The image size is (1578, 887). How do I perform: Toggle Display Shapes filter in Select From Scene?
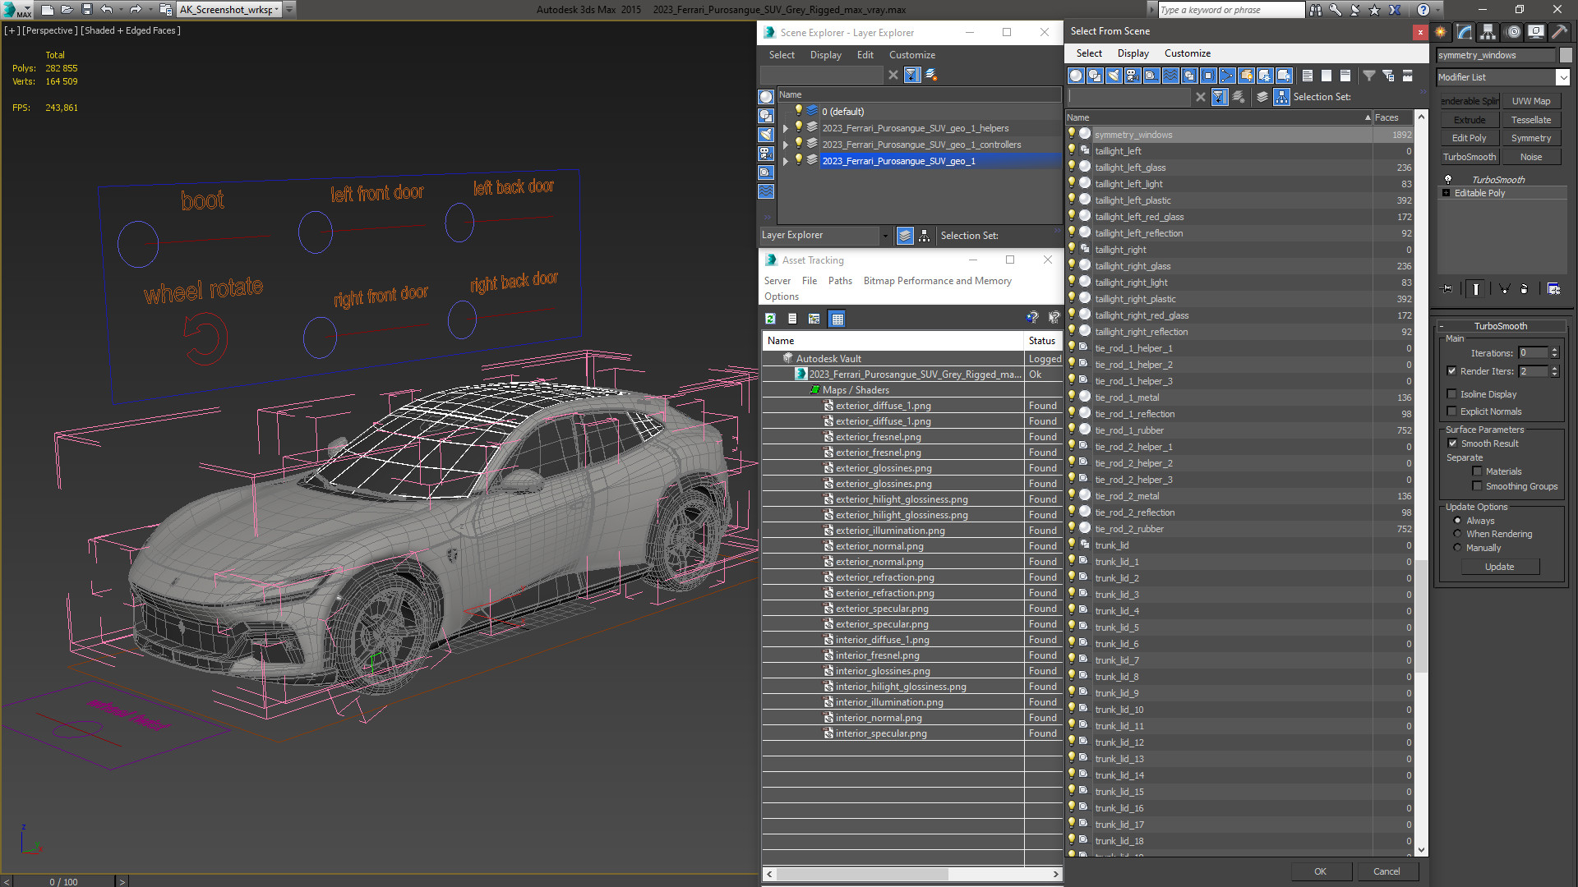point(1095,76)
